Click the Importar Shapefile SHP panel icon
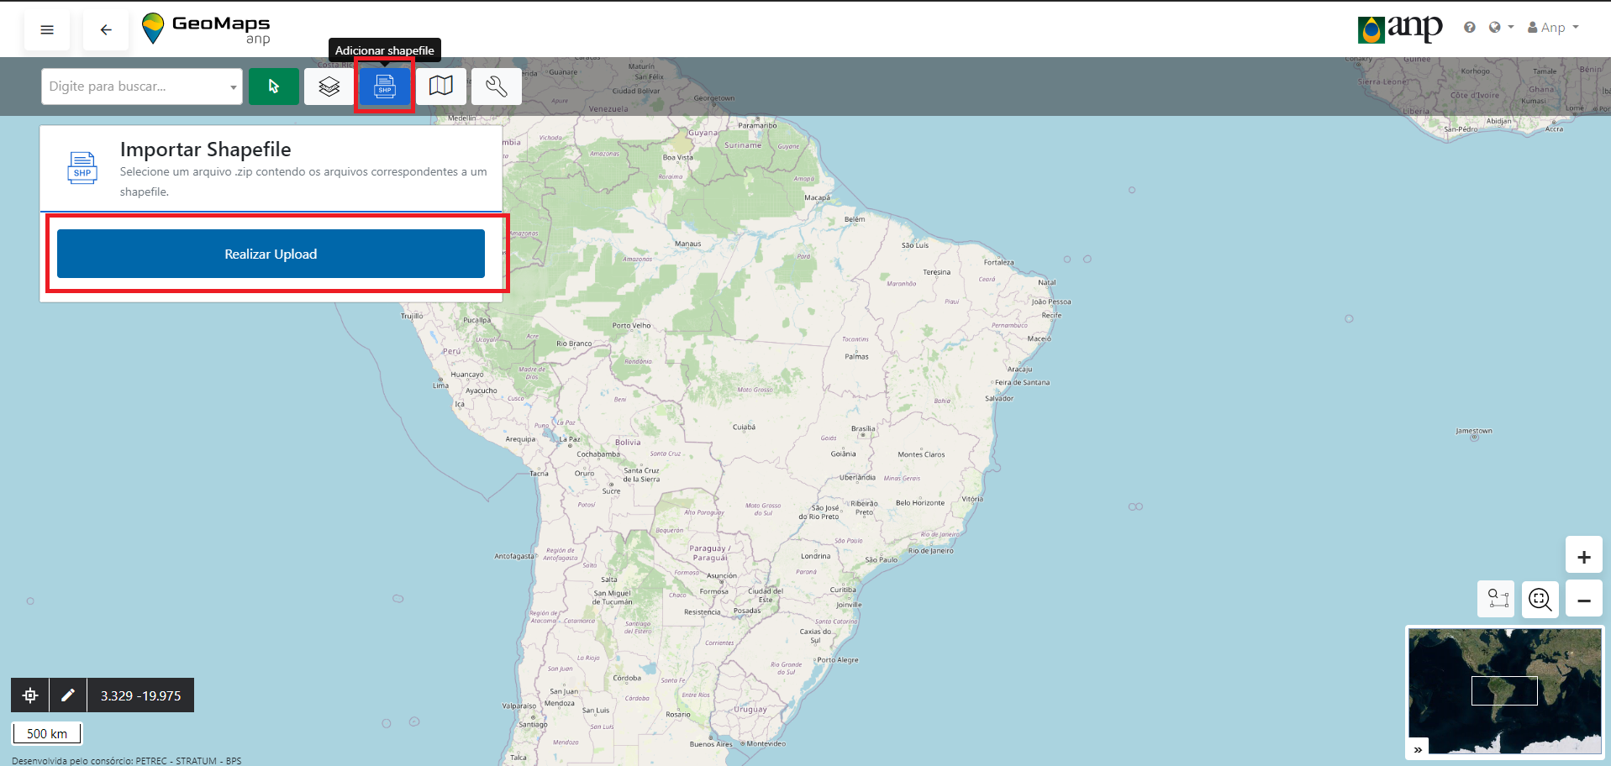This screenshot has width=1611, height=766. pos(82,168)
